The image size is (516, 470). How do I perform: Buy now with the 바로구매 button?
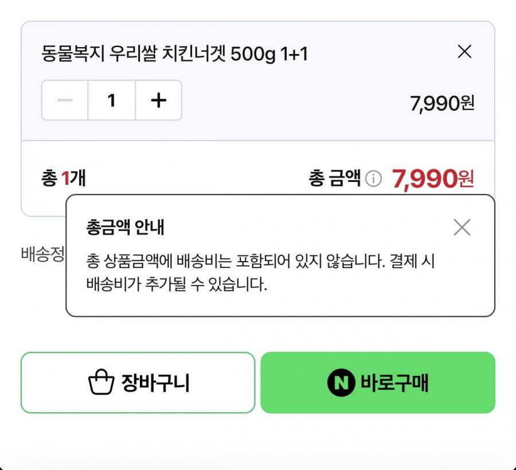tap(378, 382)
